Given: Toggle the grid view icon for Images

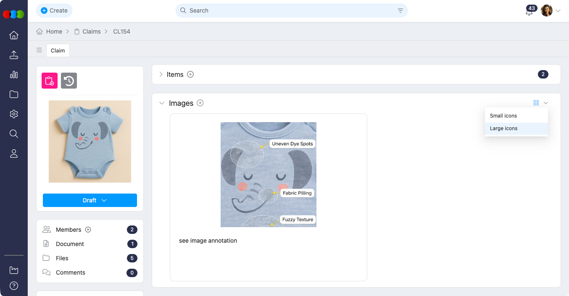Looking at the screenshot, I should coord(536,103).
